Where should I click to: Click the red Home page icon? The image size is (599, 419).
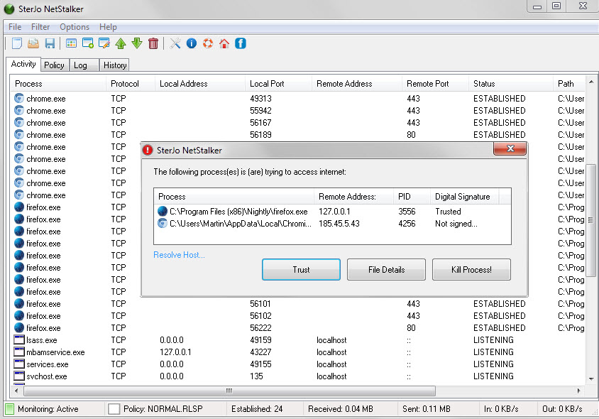click(224, 43)
